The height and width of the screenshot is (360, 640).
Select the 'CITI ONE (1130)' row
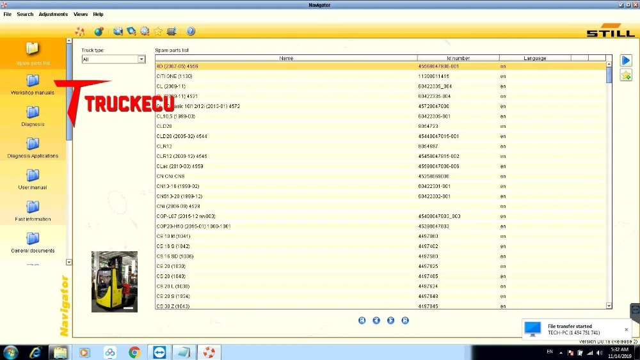(380, 76)
